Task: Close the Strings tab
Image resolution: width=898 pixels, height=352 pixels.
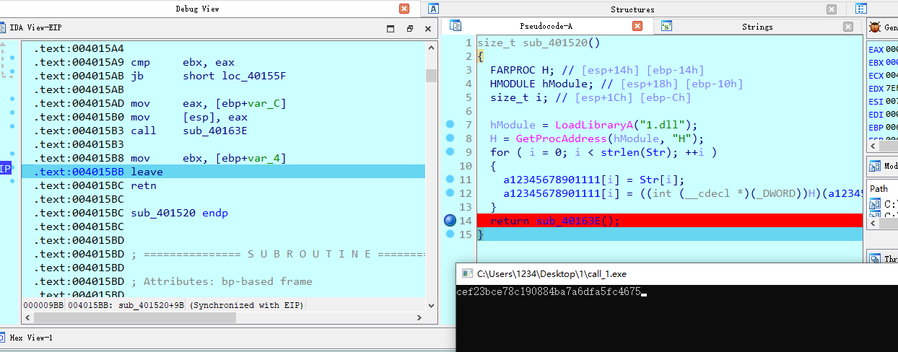Action: 849,27
